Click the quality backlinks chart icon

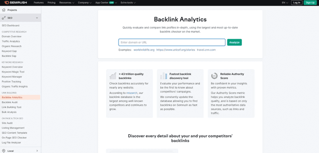113,76
